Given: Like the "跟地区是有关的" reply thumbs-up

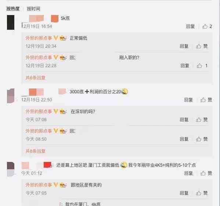Looking at the screenshot, I should coord(202,193).
